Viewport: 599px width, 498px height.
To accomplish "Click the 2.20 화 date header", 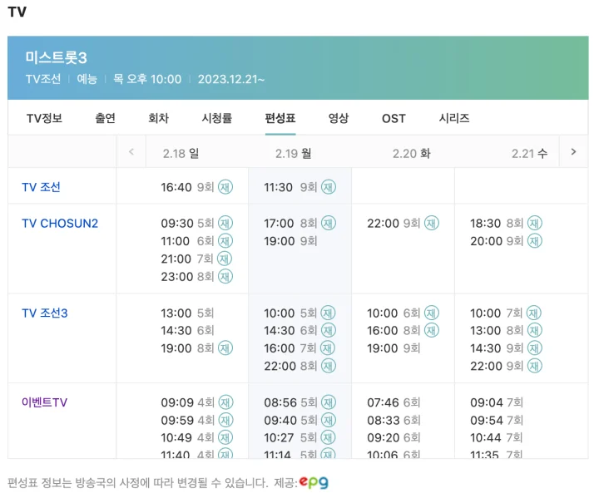I will [x=412, y=154].
